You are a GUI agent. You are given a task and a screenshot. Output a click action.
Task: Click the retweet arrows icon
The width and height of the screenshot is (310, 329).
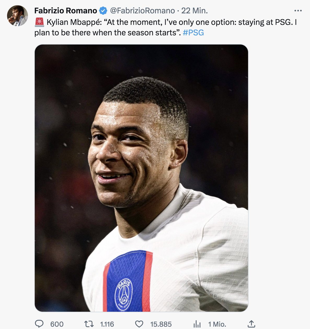89,324
